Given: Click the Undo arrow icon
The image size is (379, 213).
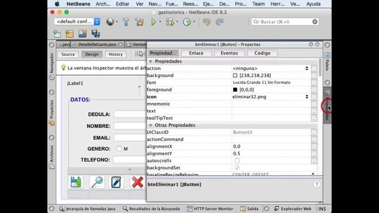Looking at the screenshot, I should tap(207, 22).
